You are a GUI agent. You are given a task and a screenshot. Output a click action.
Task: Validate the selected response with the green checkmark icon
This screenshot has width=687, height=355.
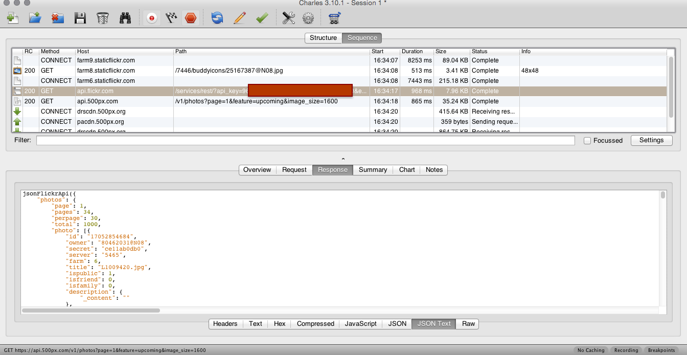262,18
